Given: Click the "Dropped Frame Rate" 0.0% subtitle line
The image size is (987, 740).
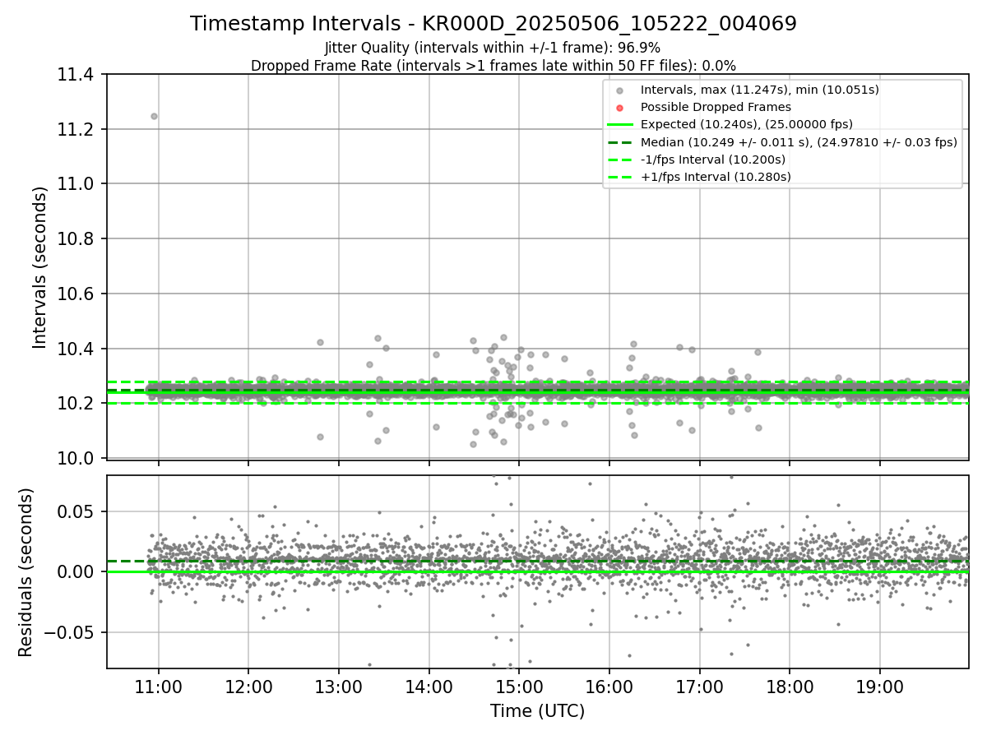Looking at the screenshot, I should [493, 65].
